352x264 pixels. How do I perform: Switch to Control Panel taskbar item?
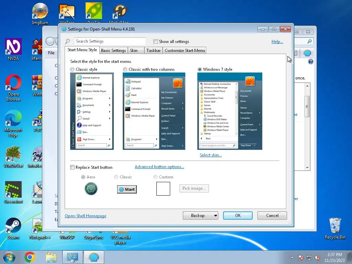pyautogui.click(x=72, y=257)
